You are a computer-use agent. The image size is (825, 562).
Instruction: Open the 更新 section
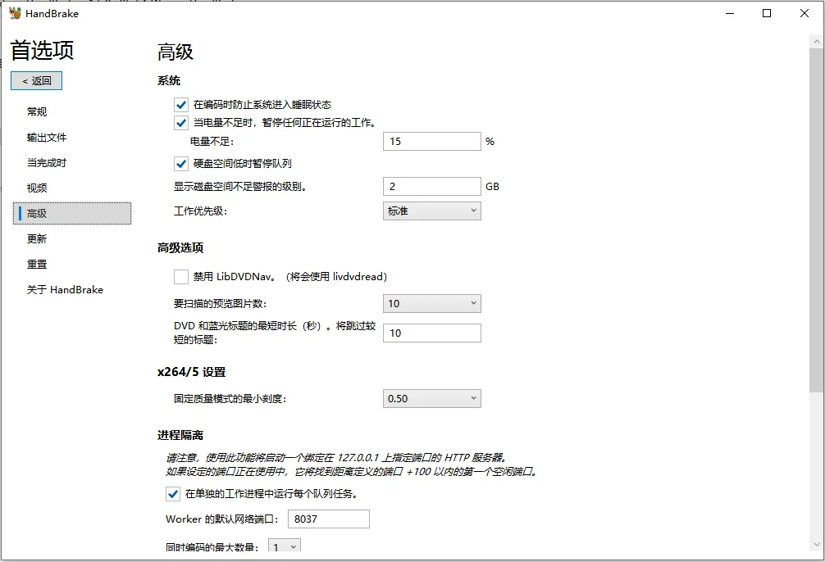point(37,238)
